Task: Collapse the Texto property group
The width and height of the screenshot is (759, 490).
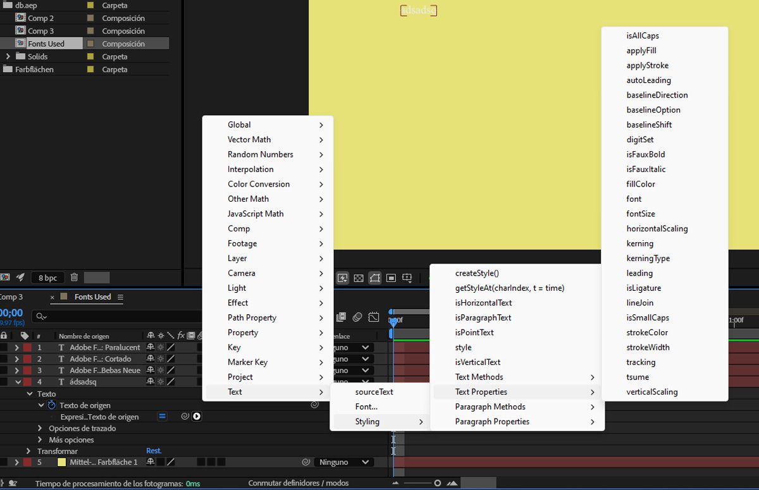Action: (29, 394)
